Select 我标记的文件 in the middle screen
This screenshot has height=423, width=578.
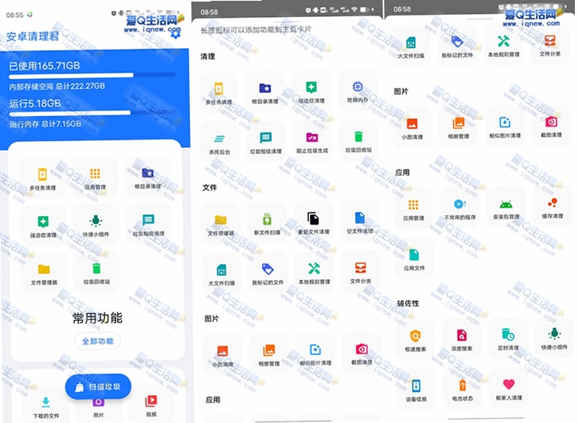[x=268, y=273]
